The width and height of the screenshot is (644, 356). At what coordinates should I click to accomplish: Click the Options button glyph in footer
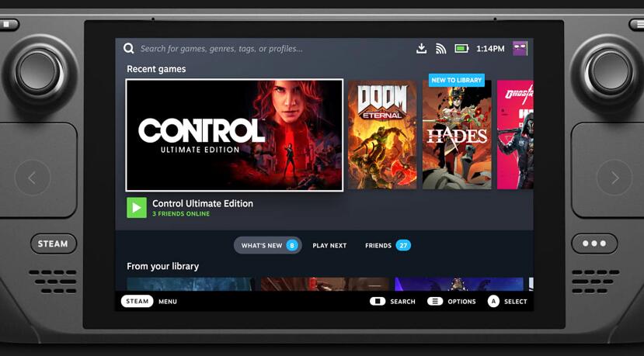coord(435,301)
